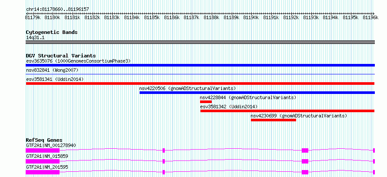
Task: Click the nsv4230699 red variant bar
Action: [x=274, y=120]
